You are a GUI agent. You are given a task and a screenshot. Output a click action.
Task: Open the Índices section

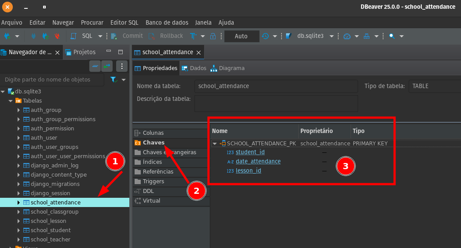171,162
